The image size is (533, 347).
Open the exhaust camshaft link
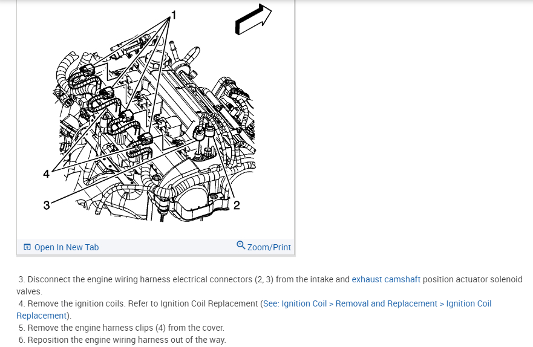(386, 279)
